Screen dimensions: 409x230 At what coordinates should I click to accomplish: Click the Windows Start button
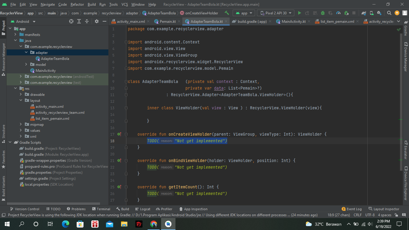point(7,224)
